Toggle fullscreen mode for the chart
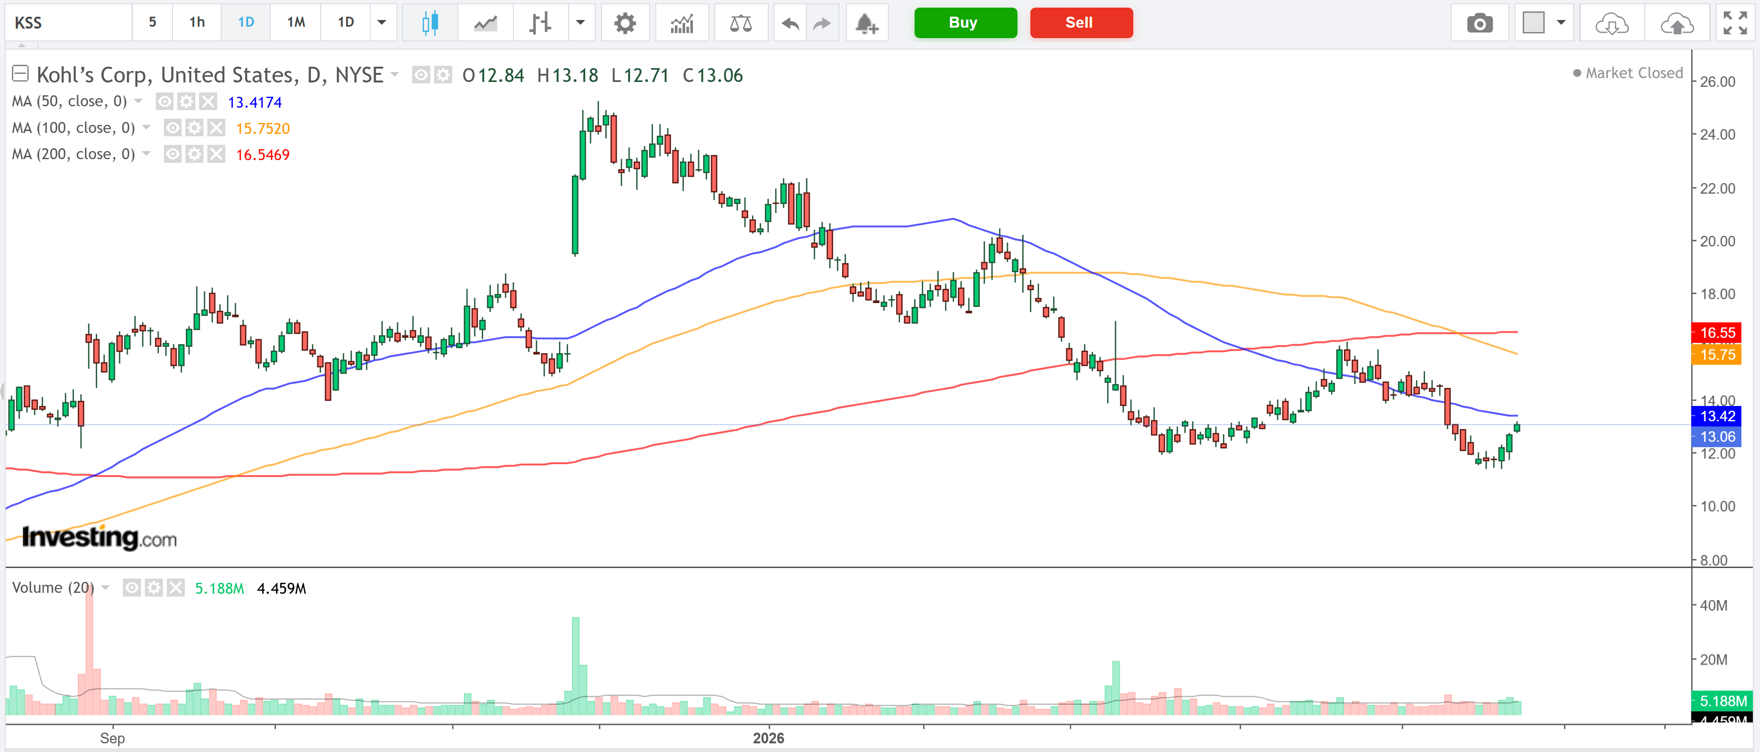 (1735, 22)
